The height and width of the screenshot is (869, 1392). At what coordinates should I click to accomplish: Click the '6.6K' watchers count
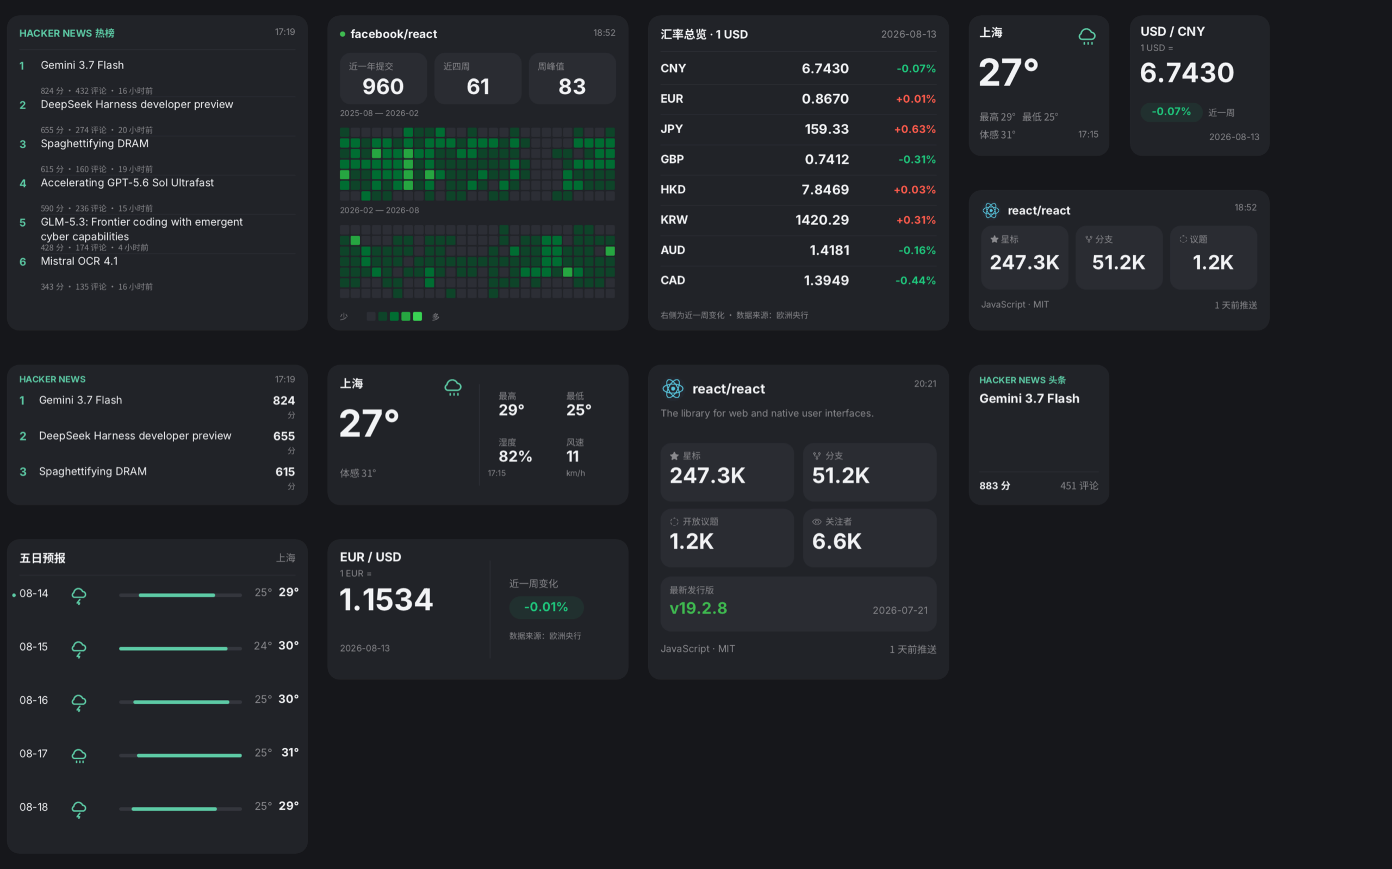(x=837, y=541)
